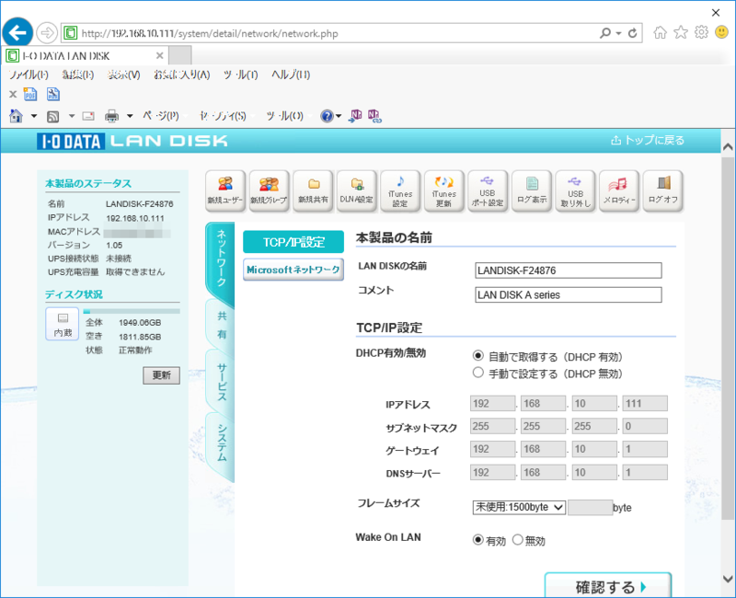Image resolution: width=736 pixels, height=598 pixels.
Task: Click the address bar search magnifier
Action: 605,33
